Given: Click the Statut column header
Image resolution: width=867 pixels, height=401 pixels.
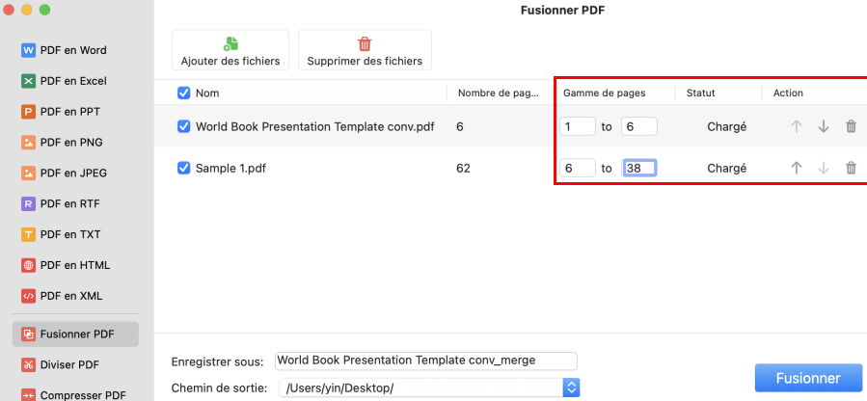Looking at the screenshot, I should click(x=700, y=94).
